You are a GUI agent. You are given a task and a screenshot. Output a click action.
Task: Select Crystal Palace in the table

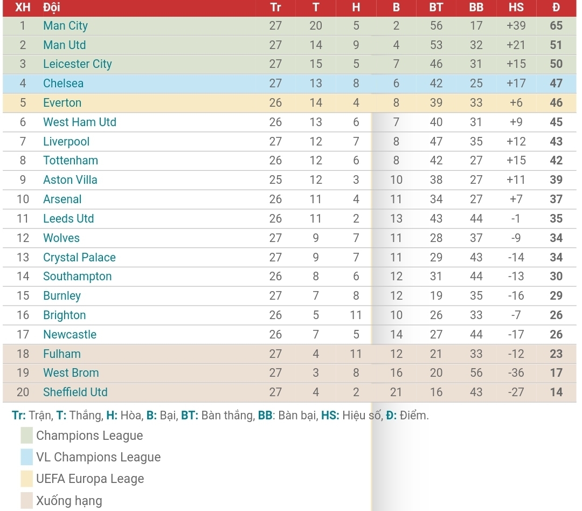click(x=79, y=258)
